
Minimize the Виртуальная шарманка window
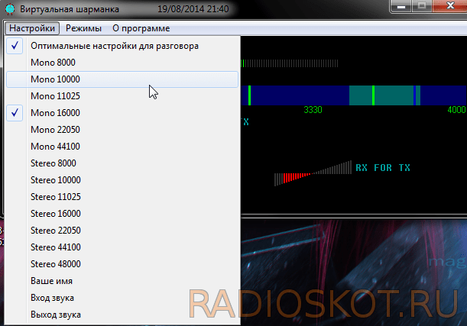click(401, 6)
